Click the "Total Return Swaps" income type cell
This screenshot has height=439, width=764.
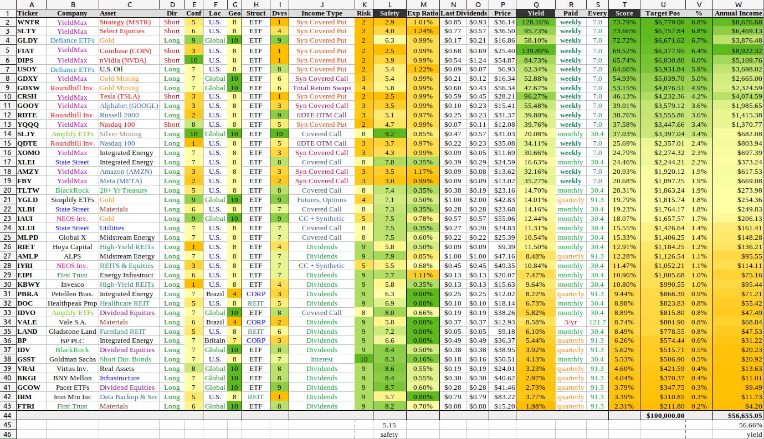click(322, 87)
